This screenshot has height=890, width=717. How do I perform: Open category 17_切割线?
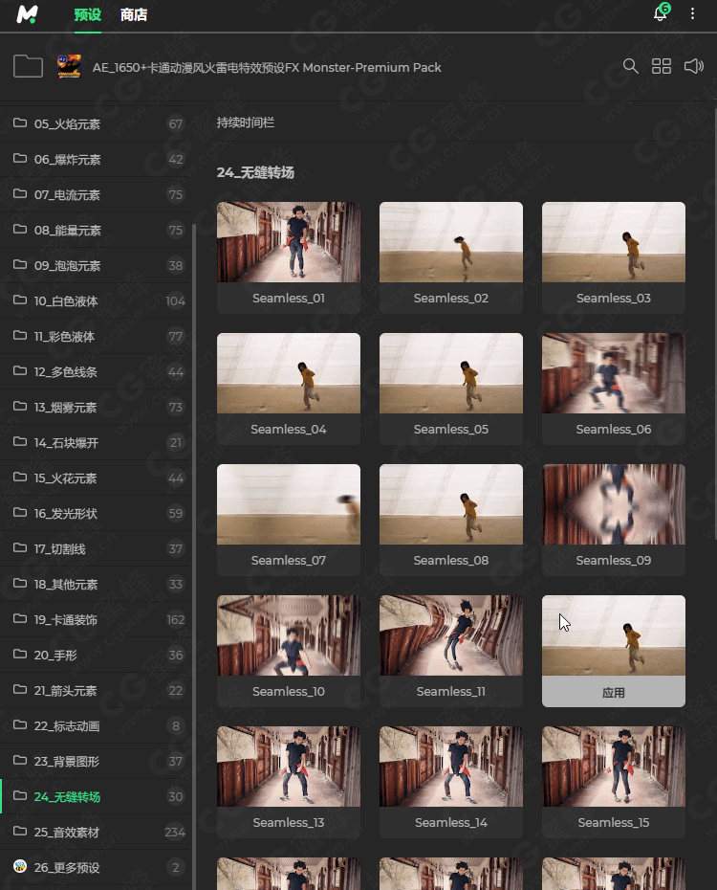point(96,549)
